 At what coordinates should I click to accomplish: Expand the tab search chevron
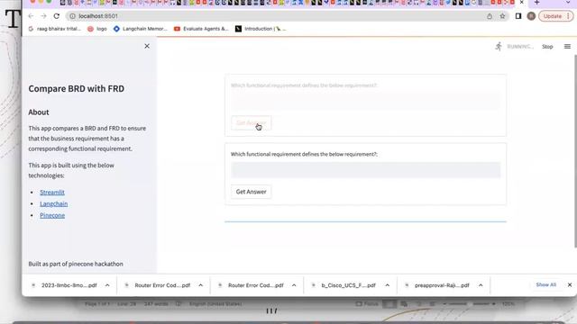click(568, 3)
